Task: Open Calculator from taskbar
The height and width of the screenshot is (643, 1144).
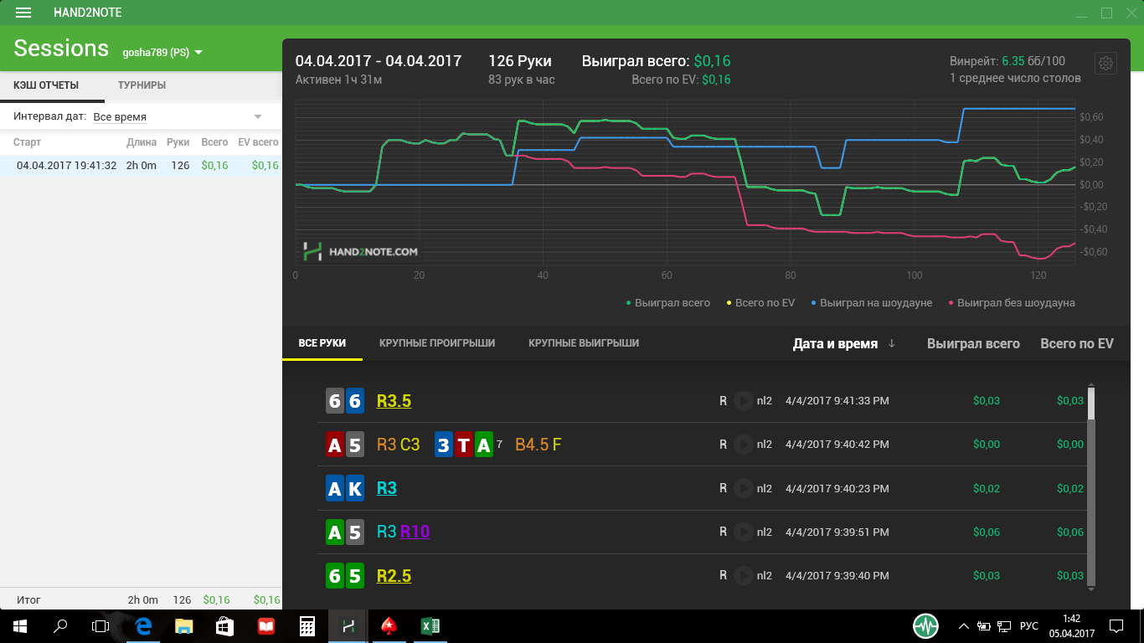Action: [x=307, y=625]
